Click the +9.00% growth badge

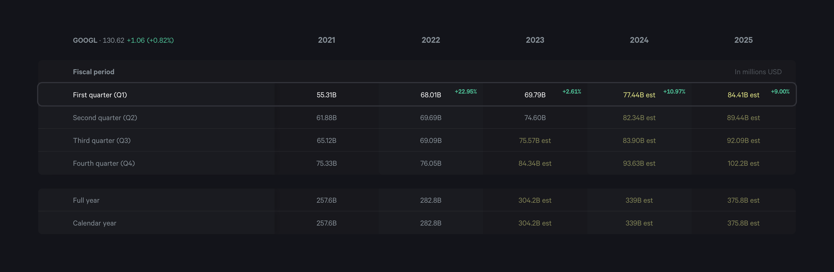[780, 92]
